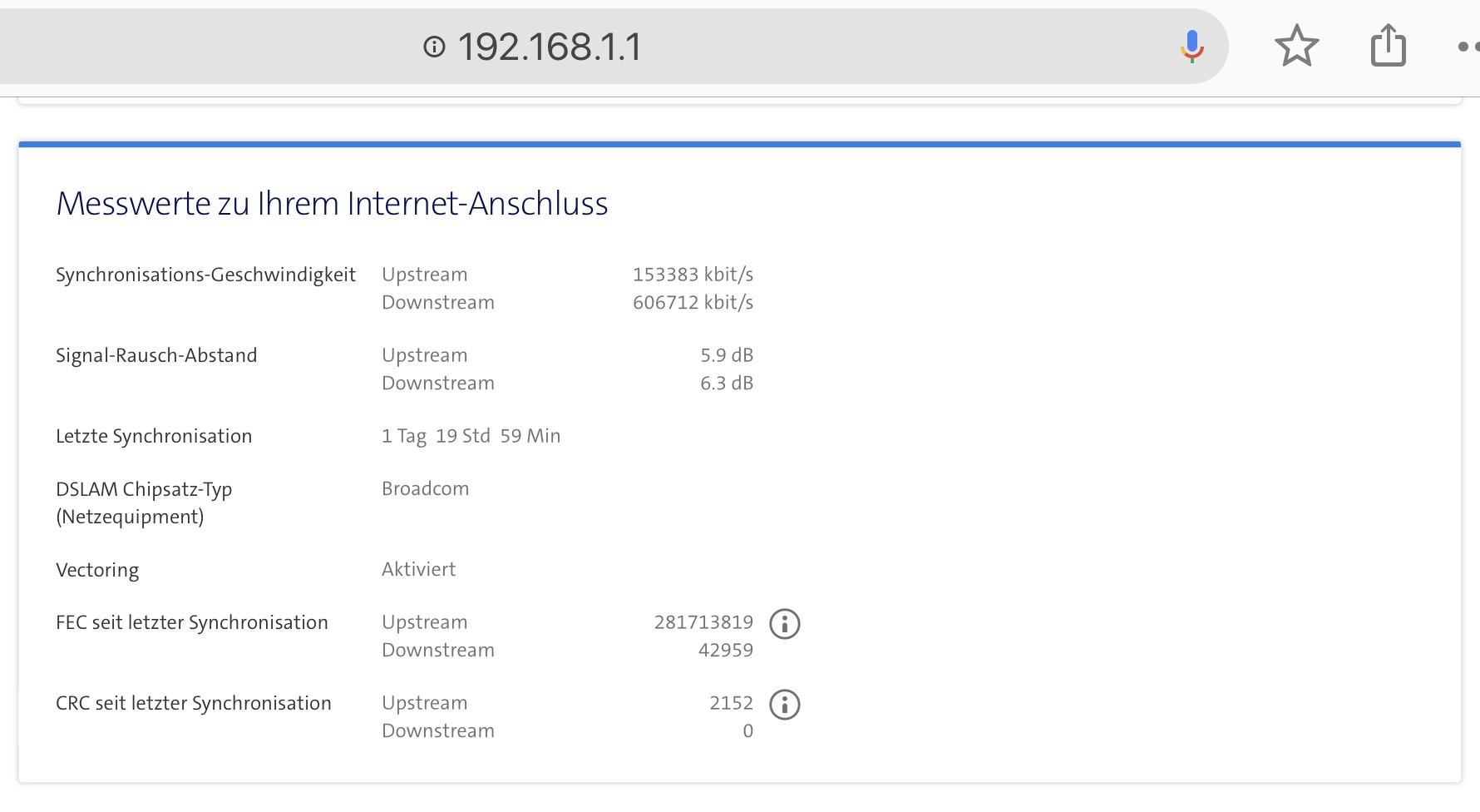This screenshot has width=1480, height=812.
Task: Show info for FEC seit letzter Synchronisation
Action: pos(784,624)
